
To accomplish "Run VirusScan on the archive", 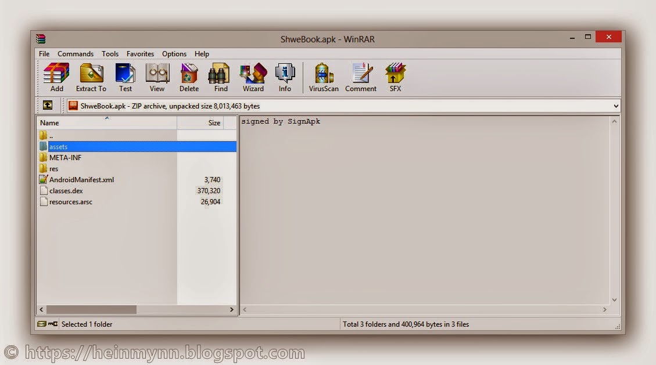I will [x=324, y=77].
